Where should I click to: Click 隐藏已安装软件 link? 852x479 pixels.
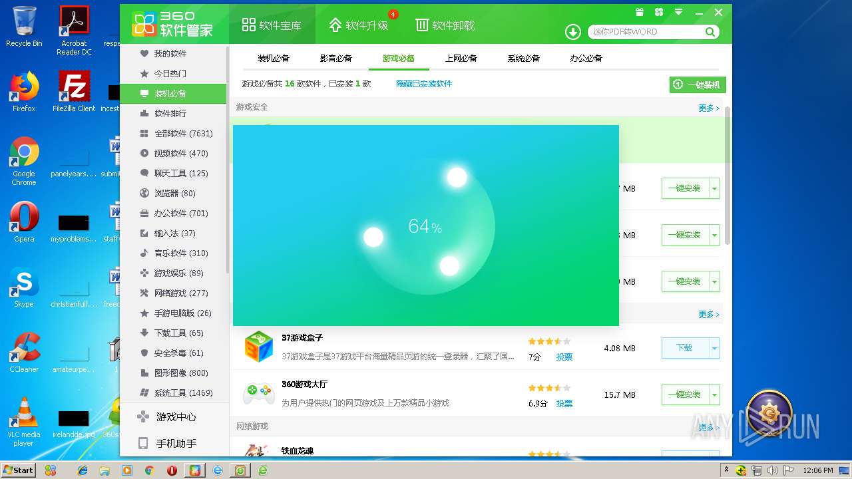pos(424,84)
